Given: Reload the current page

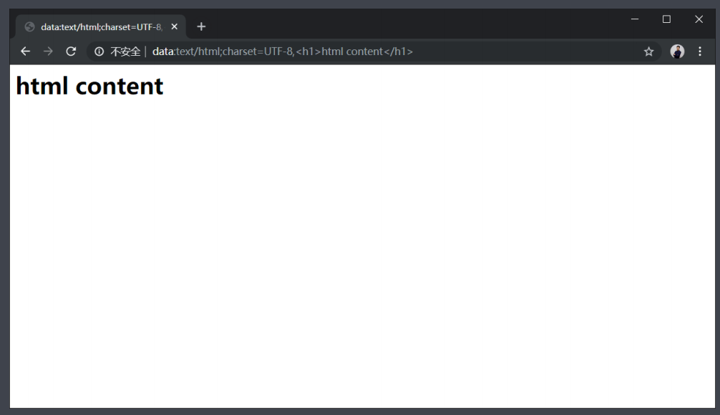Looking at the screenshot, I should (71, 52).
